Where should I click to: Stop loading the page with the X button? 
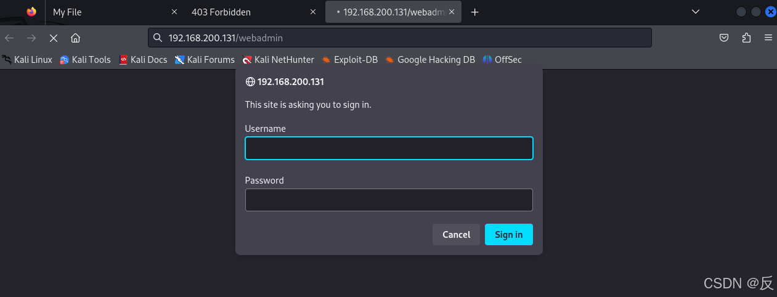(54, 38)
